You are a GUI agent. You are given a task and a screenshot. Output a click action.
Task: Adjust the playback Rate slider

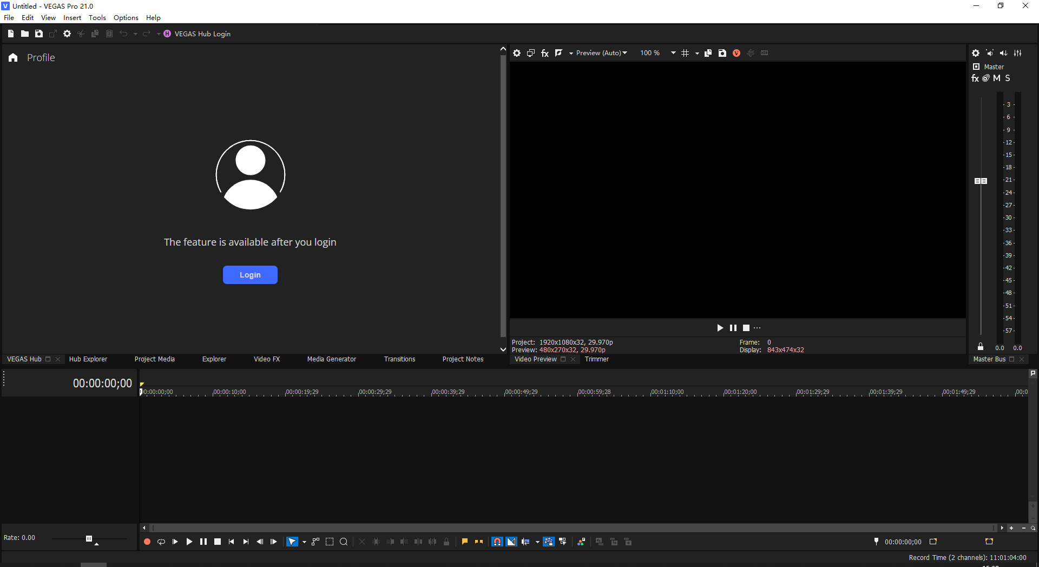point(89,538)
